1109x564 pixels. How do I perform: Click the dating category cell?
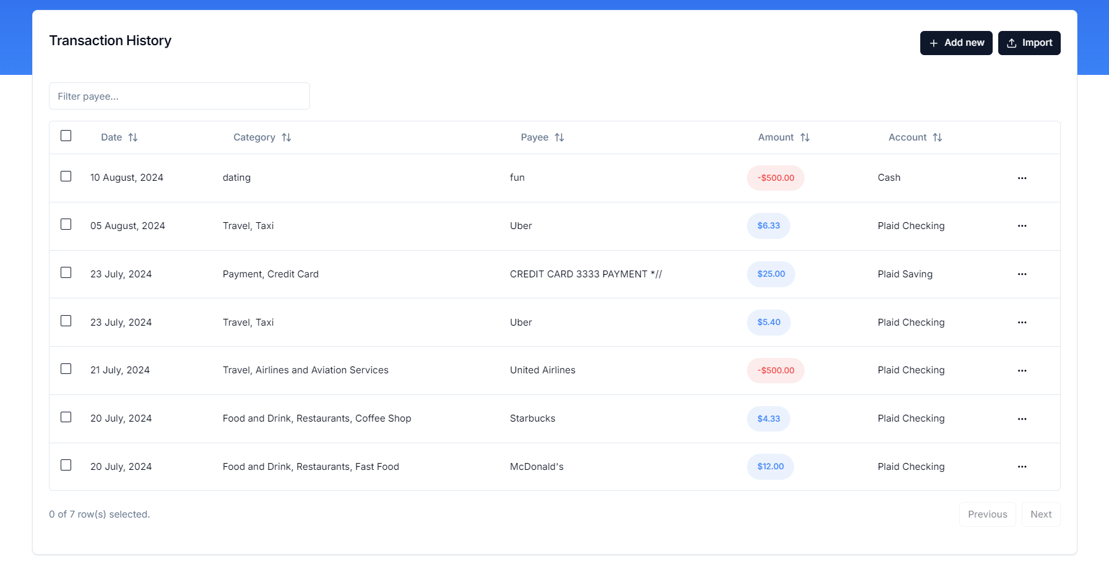tap(236, 178)
